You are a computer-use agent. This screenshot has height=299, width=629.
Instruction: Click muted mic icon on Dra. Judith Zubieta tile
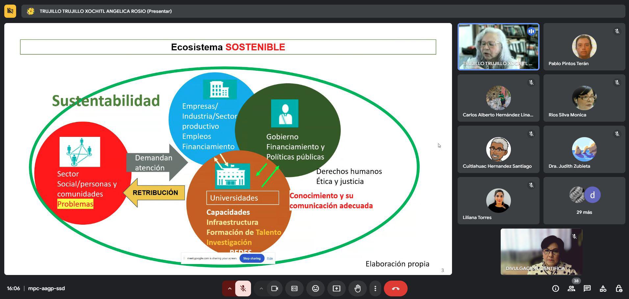pos(617,134)
